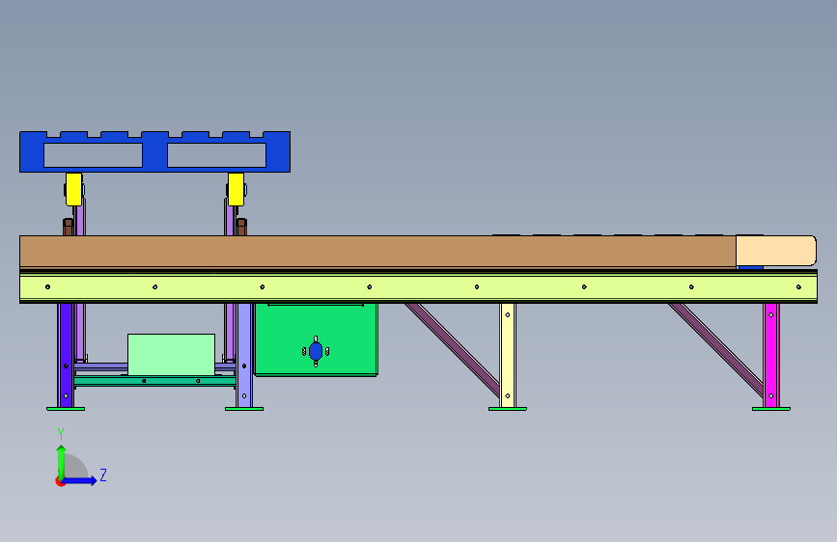Click the left yellow support roller
Screen dimensions: 837x542
click(73, 189)
